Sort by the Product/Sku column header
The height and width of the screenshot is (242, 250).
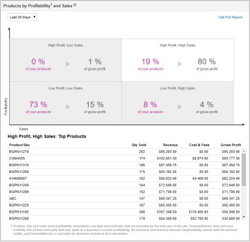tap(20, 145)
